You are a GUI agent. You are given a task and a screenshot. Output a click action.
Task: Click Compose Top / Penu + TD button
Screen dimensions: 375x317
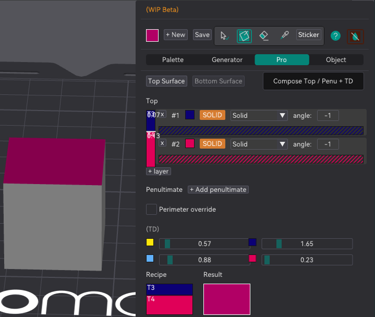click(313, 81)
